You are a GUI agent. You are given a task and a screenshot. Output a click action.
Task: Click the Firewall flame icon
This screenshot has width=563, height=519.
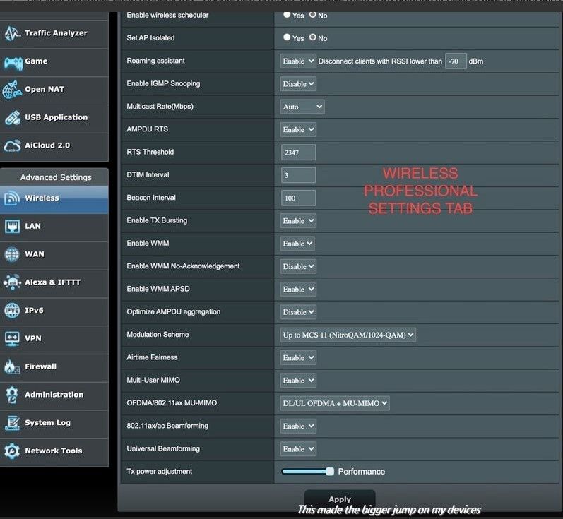tap(12, 367)
